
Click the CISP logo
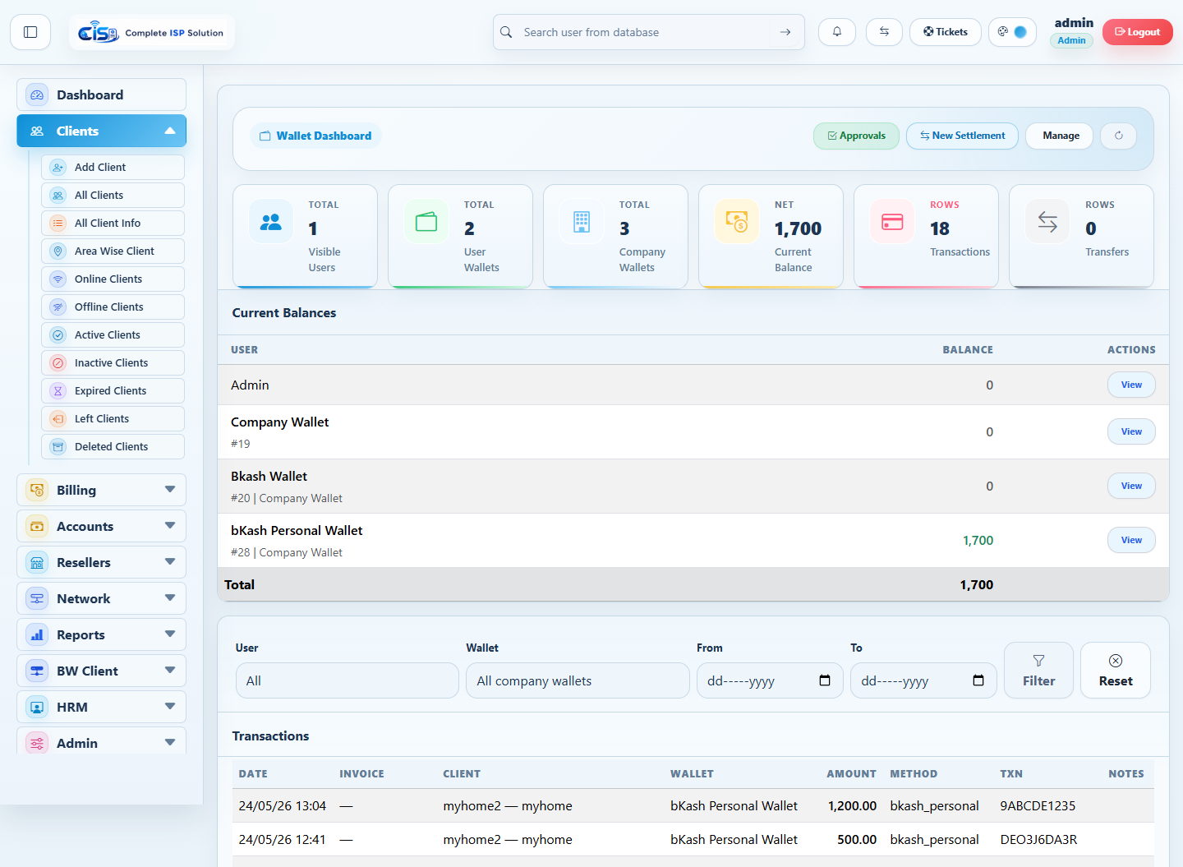click(151, 32)
